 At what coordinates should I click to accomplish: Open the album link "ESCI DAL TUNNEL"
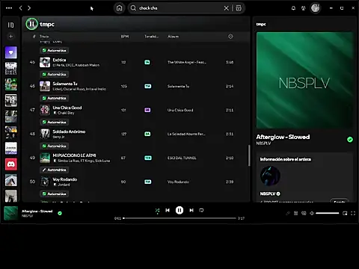[182, 158]
